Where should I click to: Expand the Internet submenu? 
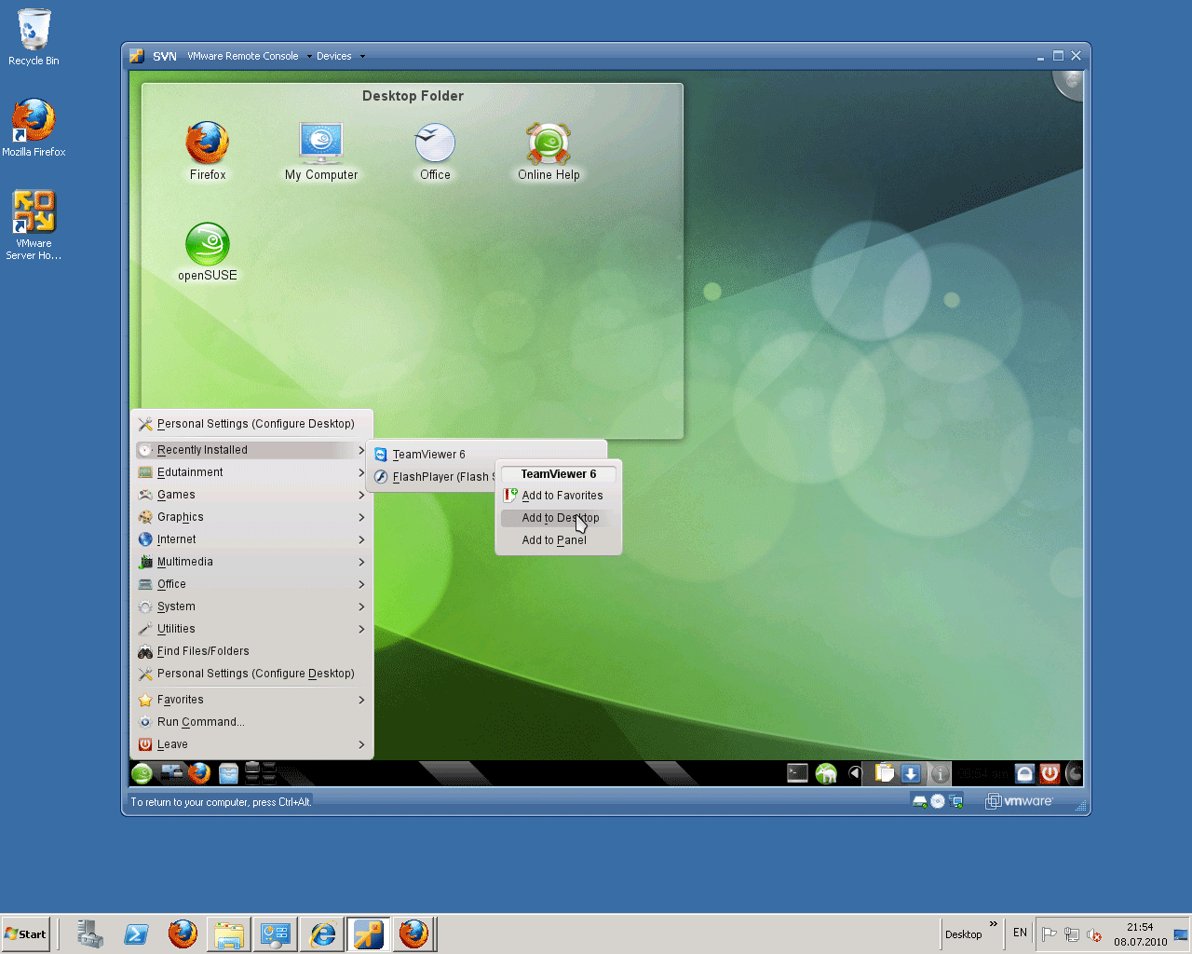[252, 539]
